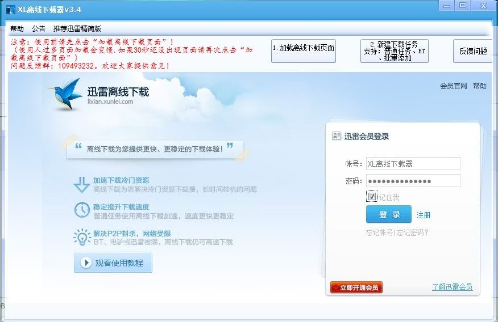Click the red 立即开通会员 button

pos(356,287)
